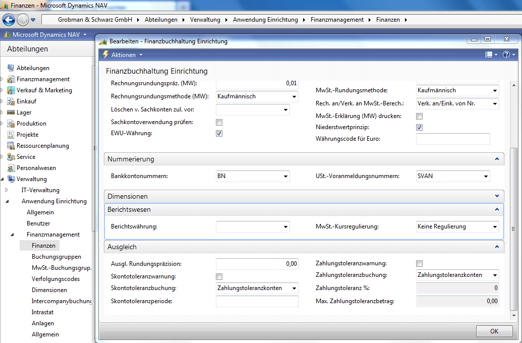
Task: Click the Verkauf & Marketing icon
Action: [x=11, y=90]
